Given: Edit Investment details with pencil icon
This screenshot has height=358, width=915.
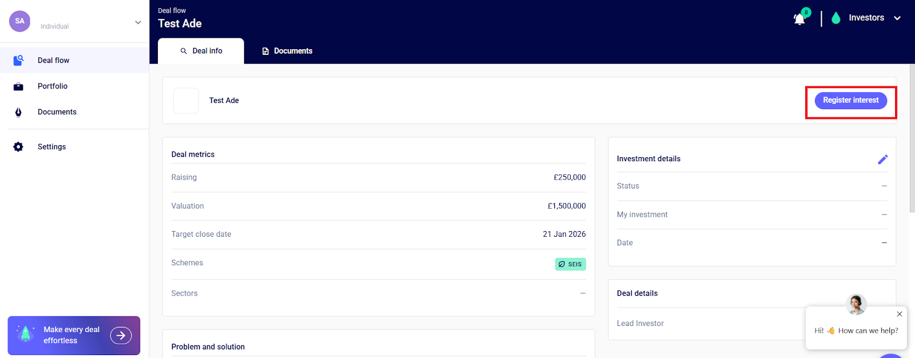Looking at the screenshot, I should tap(882, 159).
